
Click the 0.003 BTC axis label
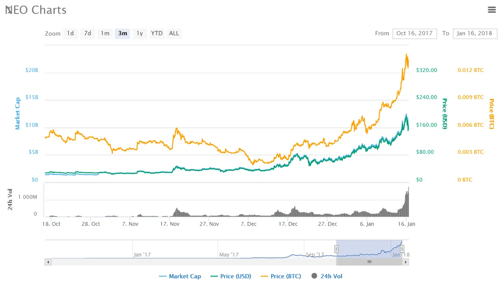(470, 152)
